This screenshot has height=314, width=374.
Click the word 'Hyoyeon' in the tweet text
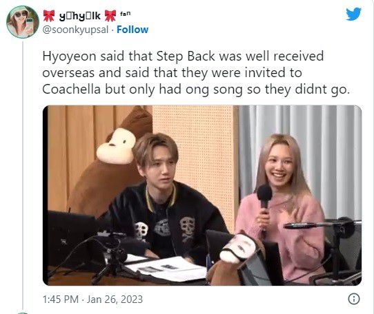pyautogui.click(x=69, y=57)
